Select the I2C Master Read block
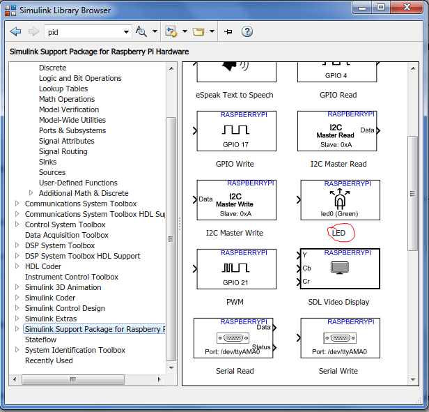 coord(337,130)
